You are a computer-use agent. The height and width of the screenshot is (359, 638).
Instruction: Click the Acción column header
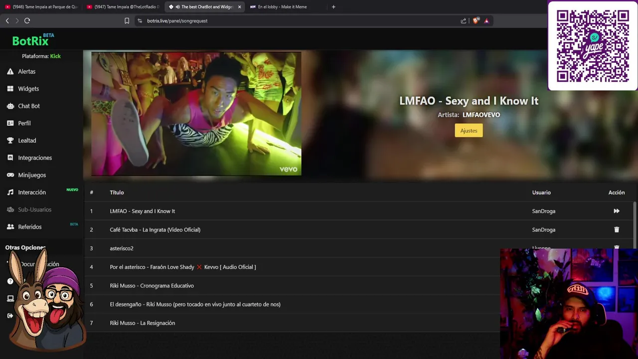coord(617,192)
